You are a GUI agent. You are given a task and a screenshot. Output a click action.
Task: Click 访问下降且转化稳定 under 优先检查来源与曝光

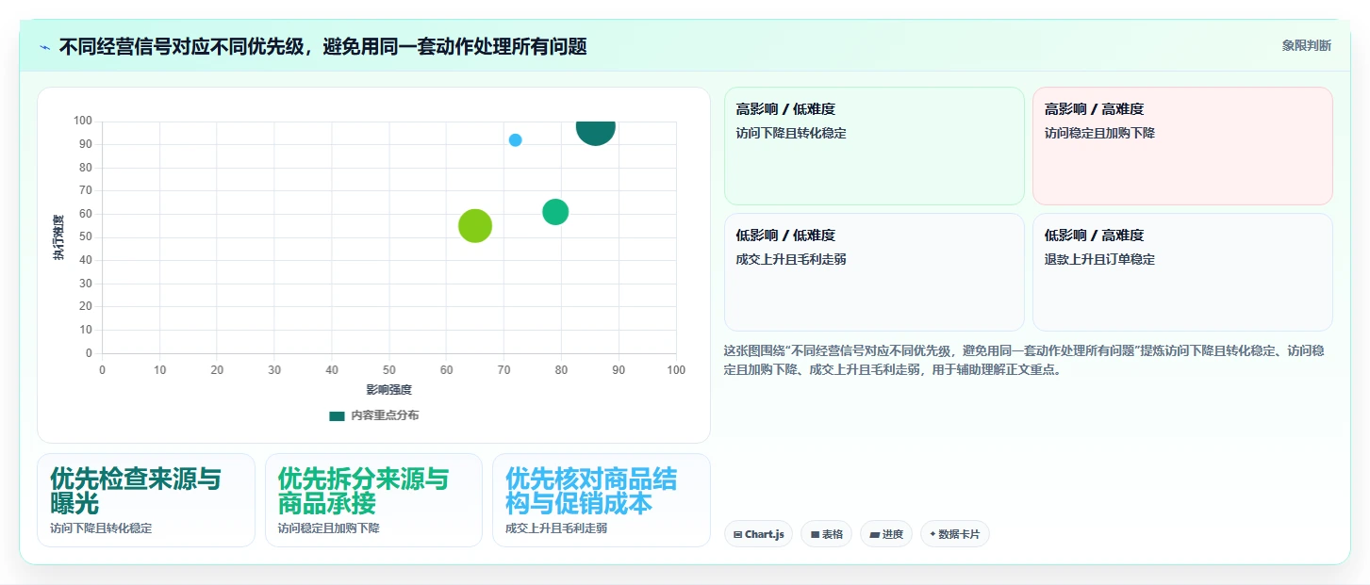(x=101, y=528)
